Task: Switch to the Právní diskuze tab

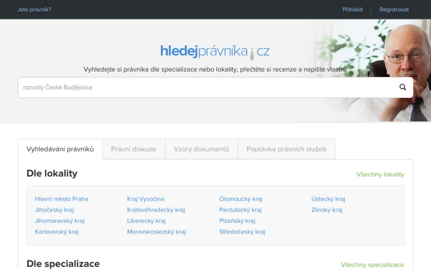Action: [134, 149]
